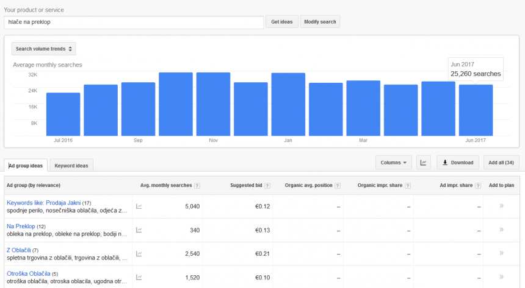Add Z Oblačili group to plan arrows
Screen dimensions: 525x288
coord(501,253)
